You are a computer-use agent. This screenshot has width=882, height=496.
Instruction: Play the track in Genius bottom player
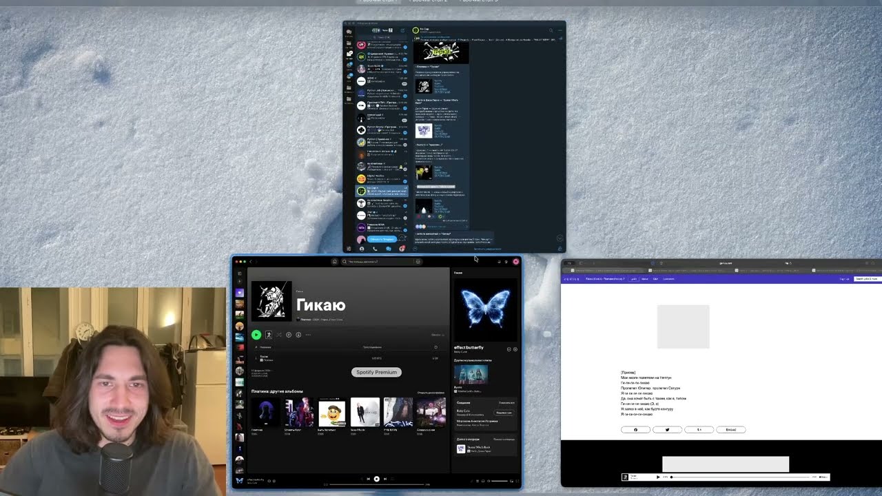point(658,477)
